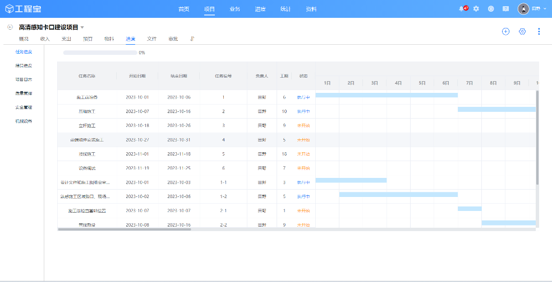Open the help question-mark icon
The image size is (552, 282).
pos(505,9)
